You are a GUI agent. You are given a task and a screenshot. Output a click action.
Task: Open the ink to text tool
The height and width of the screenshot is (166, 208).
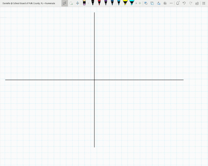tap(152, 3)
